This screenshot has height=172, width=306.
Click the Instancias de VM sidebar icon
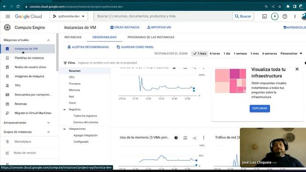[x=7, y=49]
